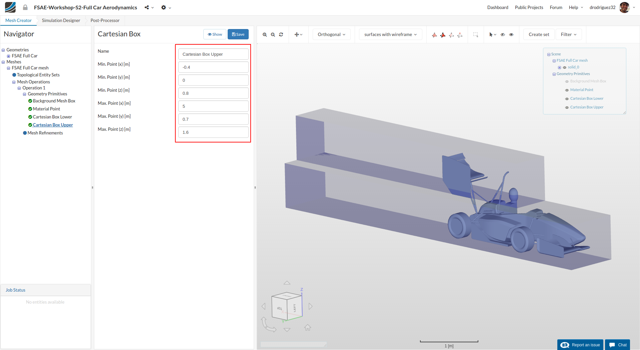Open the Orthogonal projection dropdown
The width and height of the screenshot is (640, 350).
(x=331, y=34)
